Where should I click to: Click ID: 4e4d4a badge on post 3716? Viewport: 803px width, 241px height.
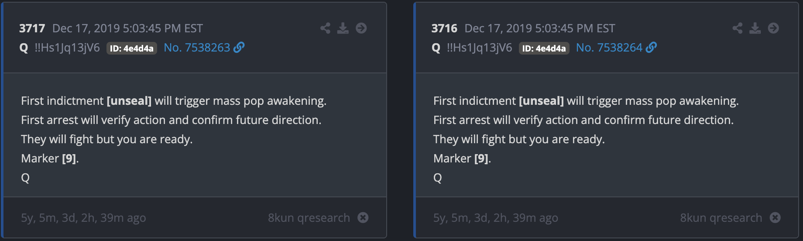coord(544,48)
